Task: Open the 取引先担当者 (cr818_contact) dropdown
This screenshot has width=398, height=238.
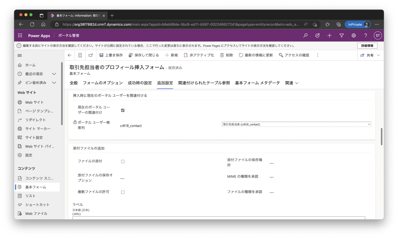Action: [x=297, y=124]
